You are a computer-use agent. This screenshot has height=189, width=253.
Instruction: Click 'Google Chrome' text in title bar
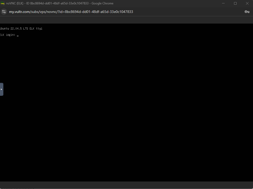click(102, 3)
